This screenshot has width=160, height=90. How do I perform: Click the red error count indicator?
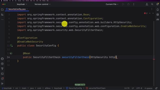(145, 13)
